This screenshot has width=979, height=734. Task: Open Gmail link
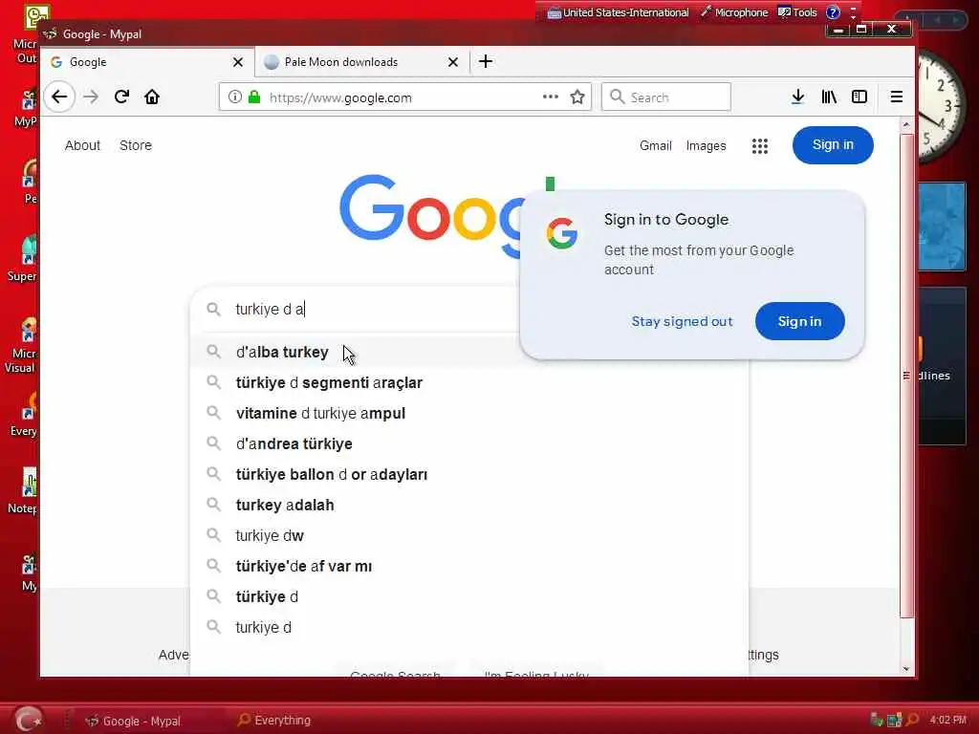point(656,145)
